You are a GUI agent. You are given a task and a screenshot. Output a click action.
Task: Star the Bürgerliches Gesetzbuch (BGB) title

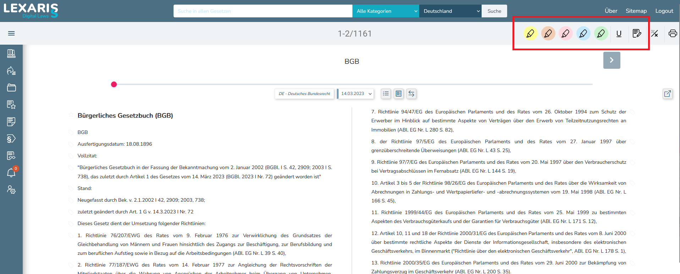click(x=71, y=115)
